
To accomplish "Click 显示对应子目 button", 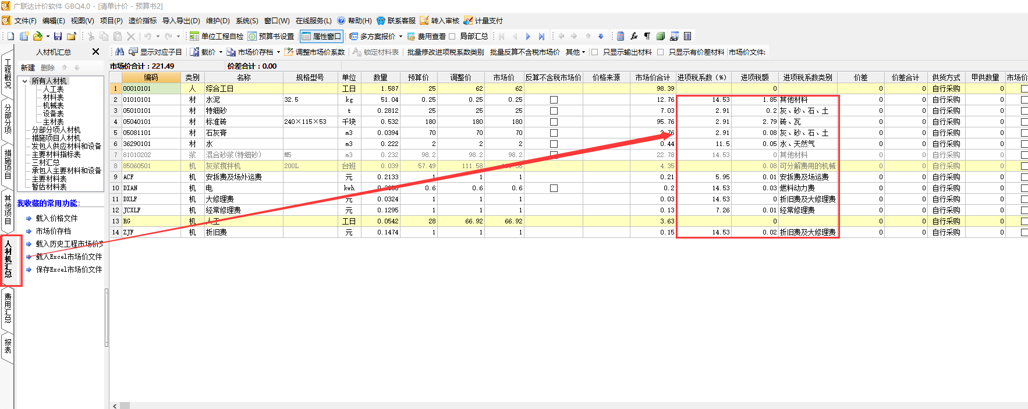I will click(x=155, y=52).
